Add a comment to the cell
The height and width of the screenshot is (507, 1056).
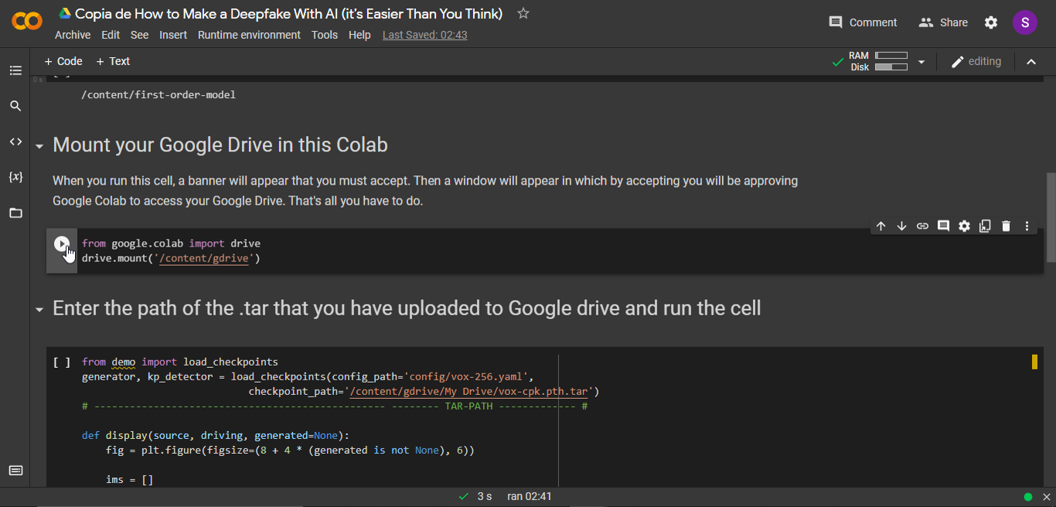pos(943,226)
